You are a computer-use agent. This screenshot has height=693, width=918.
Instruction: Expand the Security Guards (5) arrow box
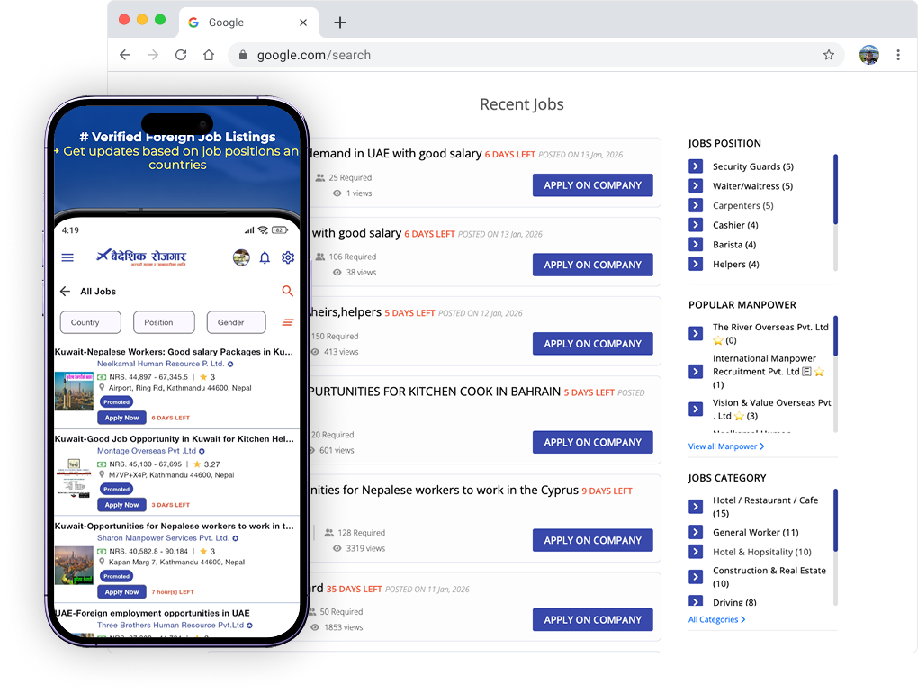[696, 166]
